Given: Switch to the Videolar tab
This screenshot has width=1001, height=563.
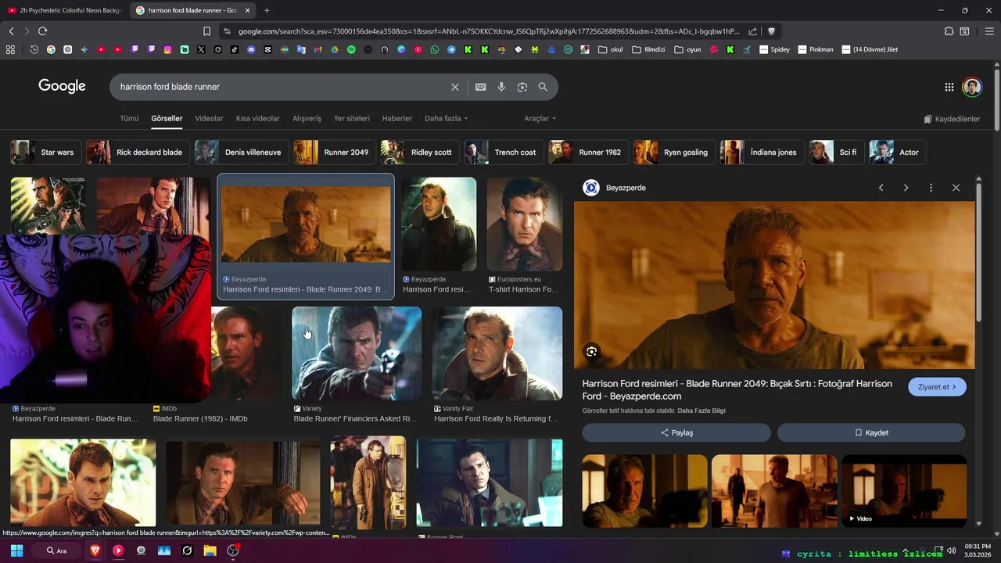Looking at the screenshot, I should point(209,118).
